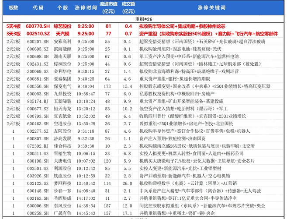Click stock name 恒天海龙
Screen dimensions: 287x219
coord(62,109)
